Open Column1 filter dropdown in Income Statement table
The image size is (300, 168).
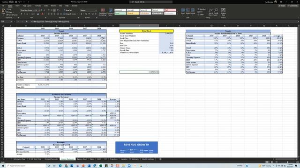pyautogui.click(x=34, y=35)
